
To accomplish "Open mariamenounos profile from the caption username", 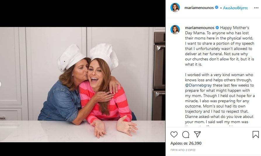I will pyautogui.click(x=200, y=28).
